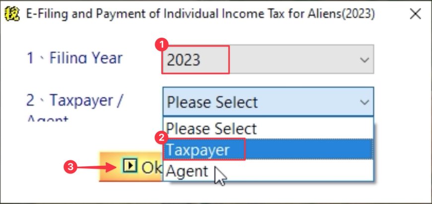The image size is (432, 204).
Task: Collapse the Taxpayer / Agent dropdown arrow
Action: (x=364, y=102)
